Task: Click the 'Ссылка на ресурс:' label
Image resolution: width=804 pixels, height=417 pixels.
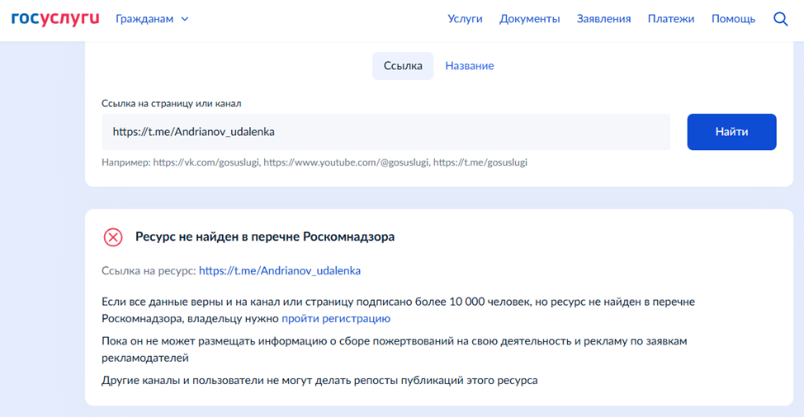Action: (x=149, y=270)
